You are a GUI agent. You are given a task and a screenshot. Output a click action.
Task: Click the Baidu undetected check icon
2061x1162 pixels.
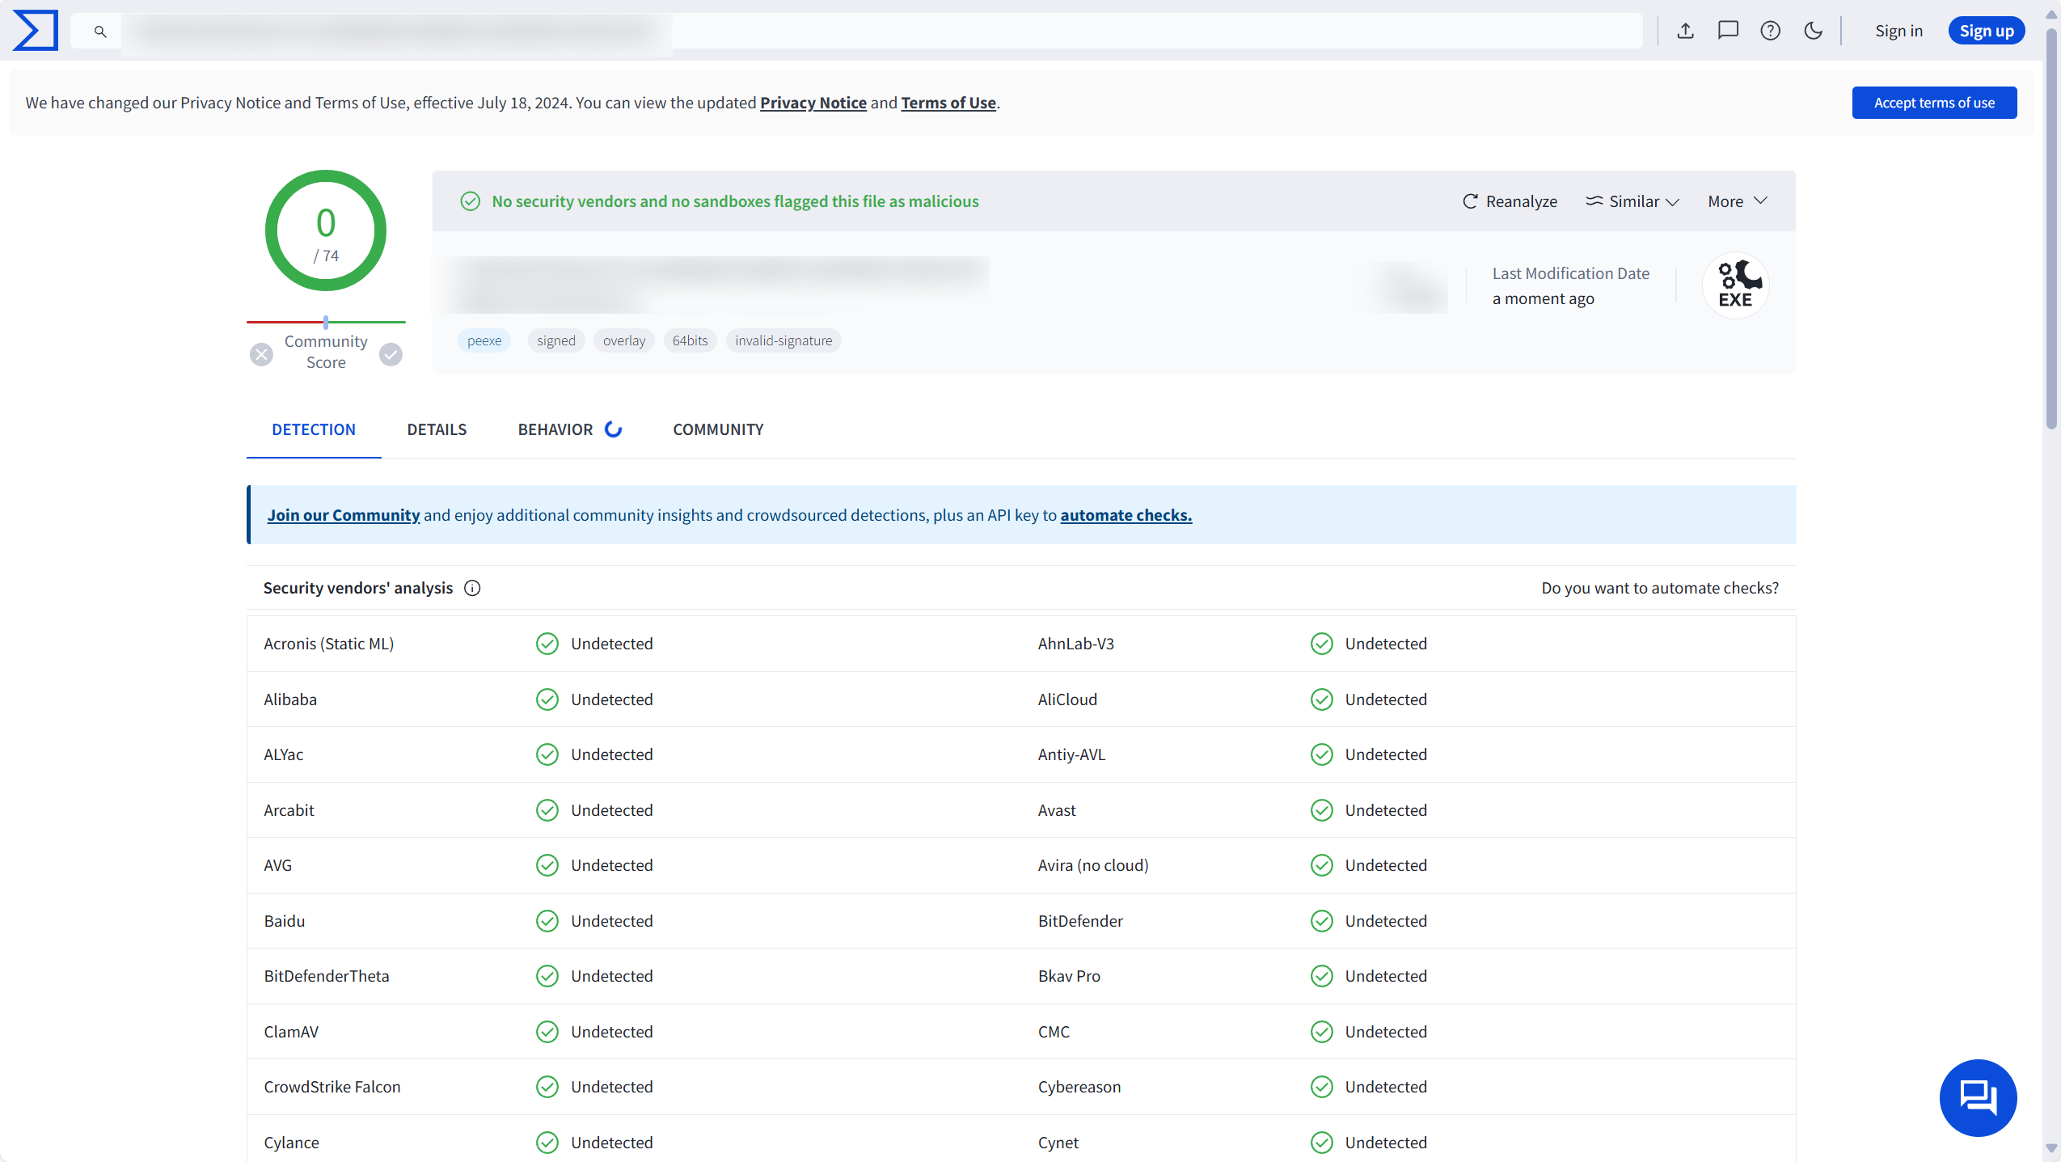[547, 921]
